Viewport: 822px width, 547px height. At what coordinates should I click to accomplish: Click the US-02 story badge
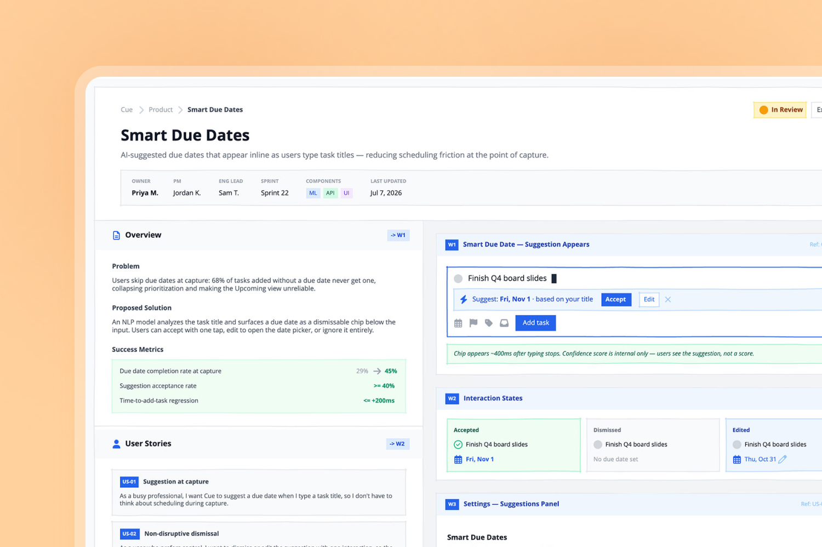(129, 534)
